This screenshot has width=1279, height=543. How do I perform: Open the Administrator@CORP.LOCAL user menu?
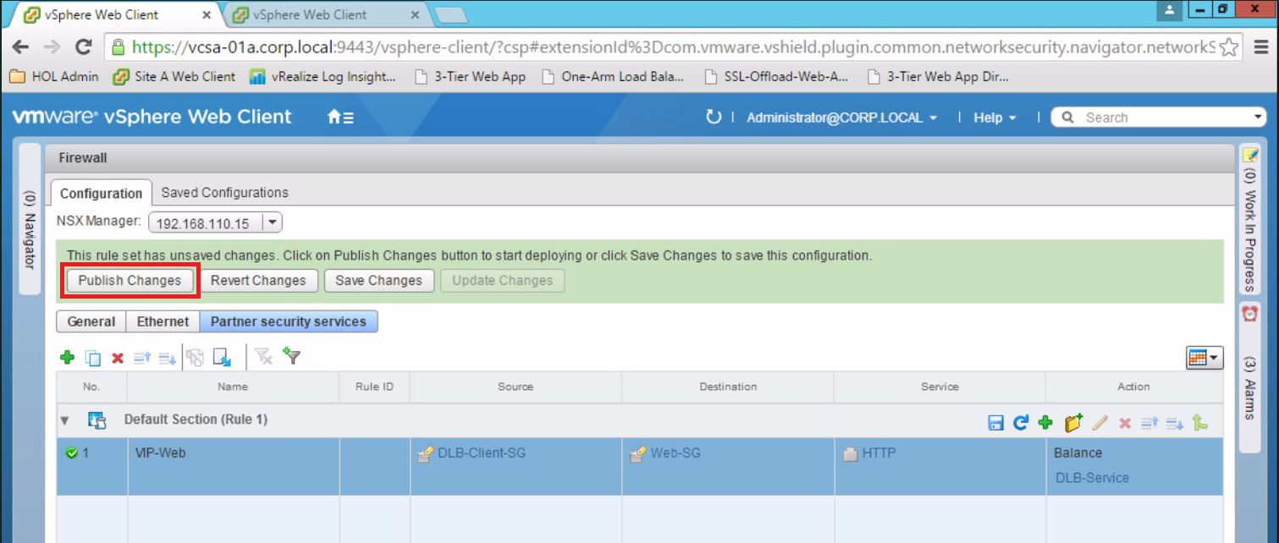coord(841,118)
